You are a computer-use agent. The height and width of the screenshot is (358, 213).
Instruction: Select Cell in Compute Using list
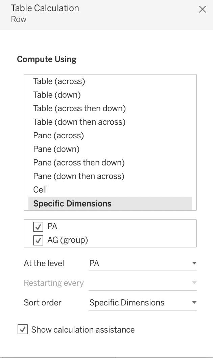click(40, 190)
